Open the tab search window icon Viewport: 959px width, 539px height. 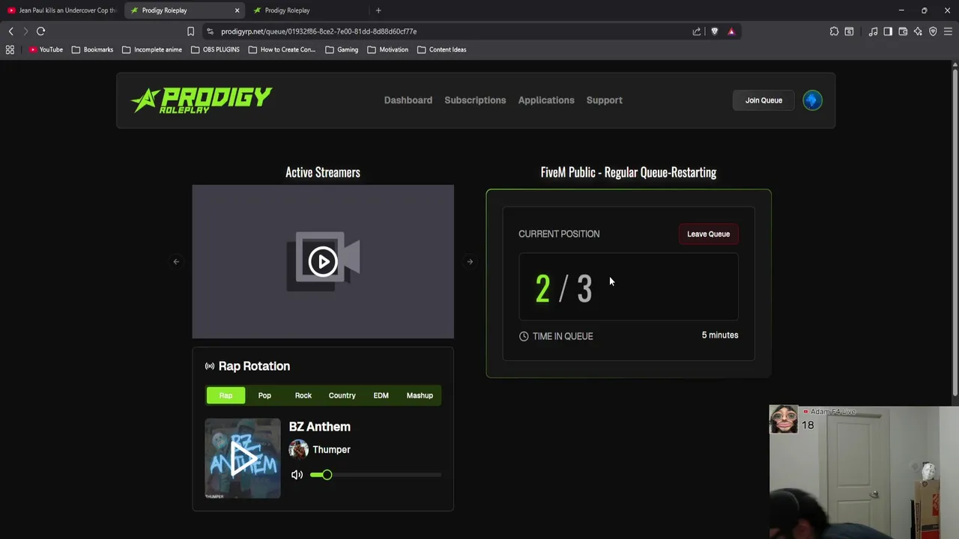click(849, 31)
